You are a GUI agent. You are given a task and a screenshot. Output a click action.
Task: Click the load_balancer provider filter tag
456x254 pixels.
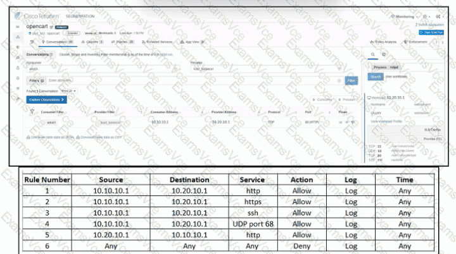(110, 123)
